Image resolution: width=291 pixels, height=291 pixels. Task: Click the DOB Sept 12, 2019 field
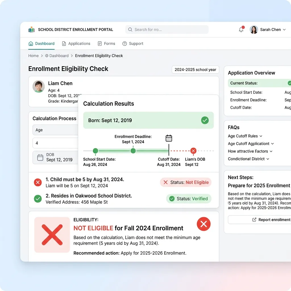55,157
